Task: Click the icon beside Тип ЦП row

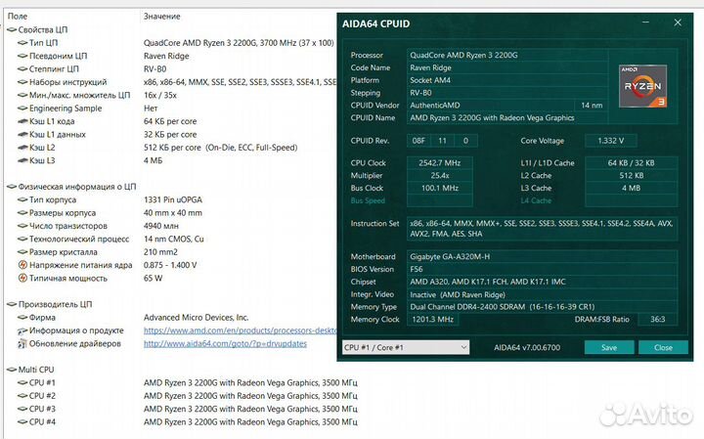Action: pos(22,43)
